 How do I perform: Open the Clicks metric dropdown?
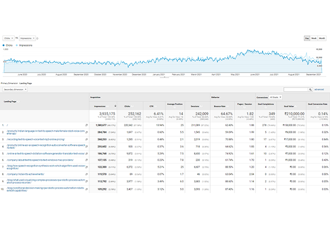click(9, 38)
